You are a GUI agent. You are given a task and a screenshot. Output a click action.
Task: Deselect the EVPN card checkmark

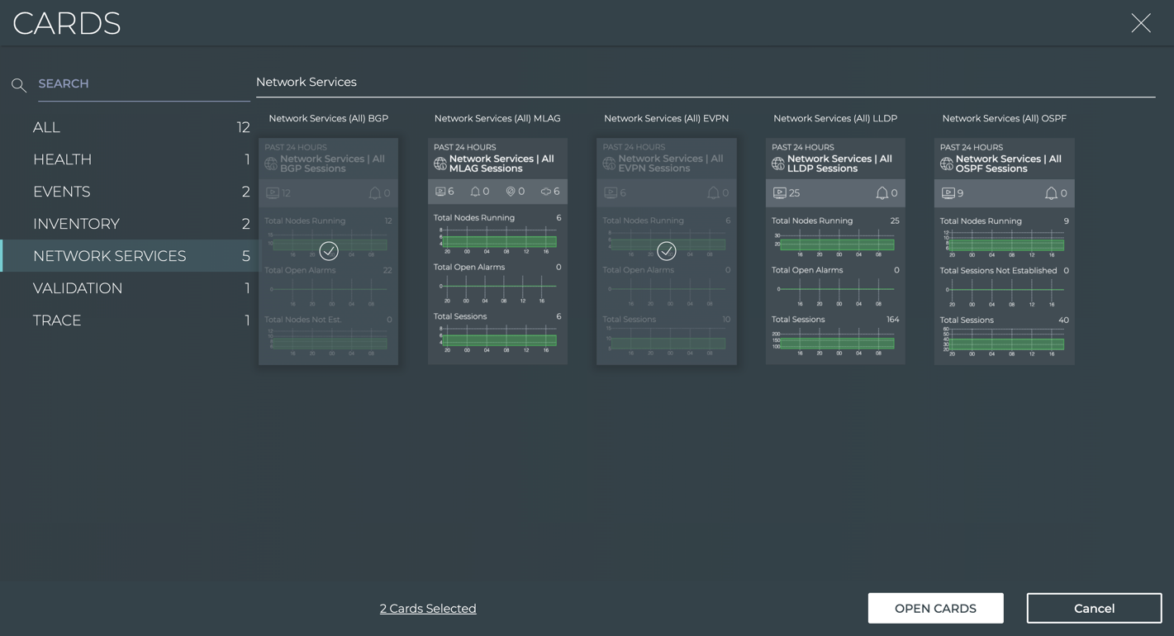coord(667,250)
